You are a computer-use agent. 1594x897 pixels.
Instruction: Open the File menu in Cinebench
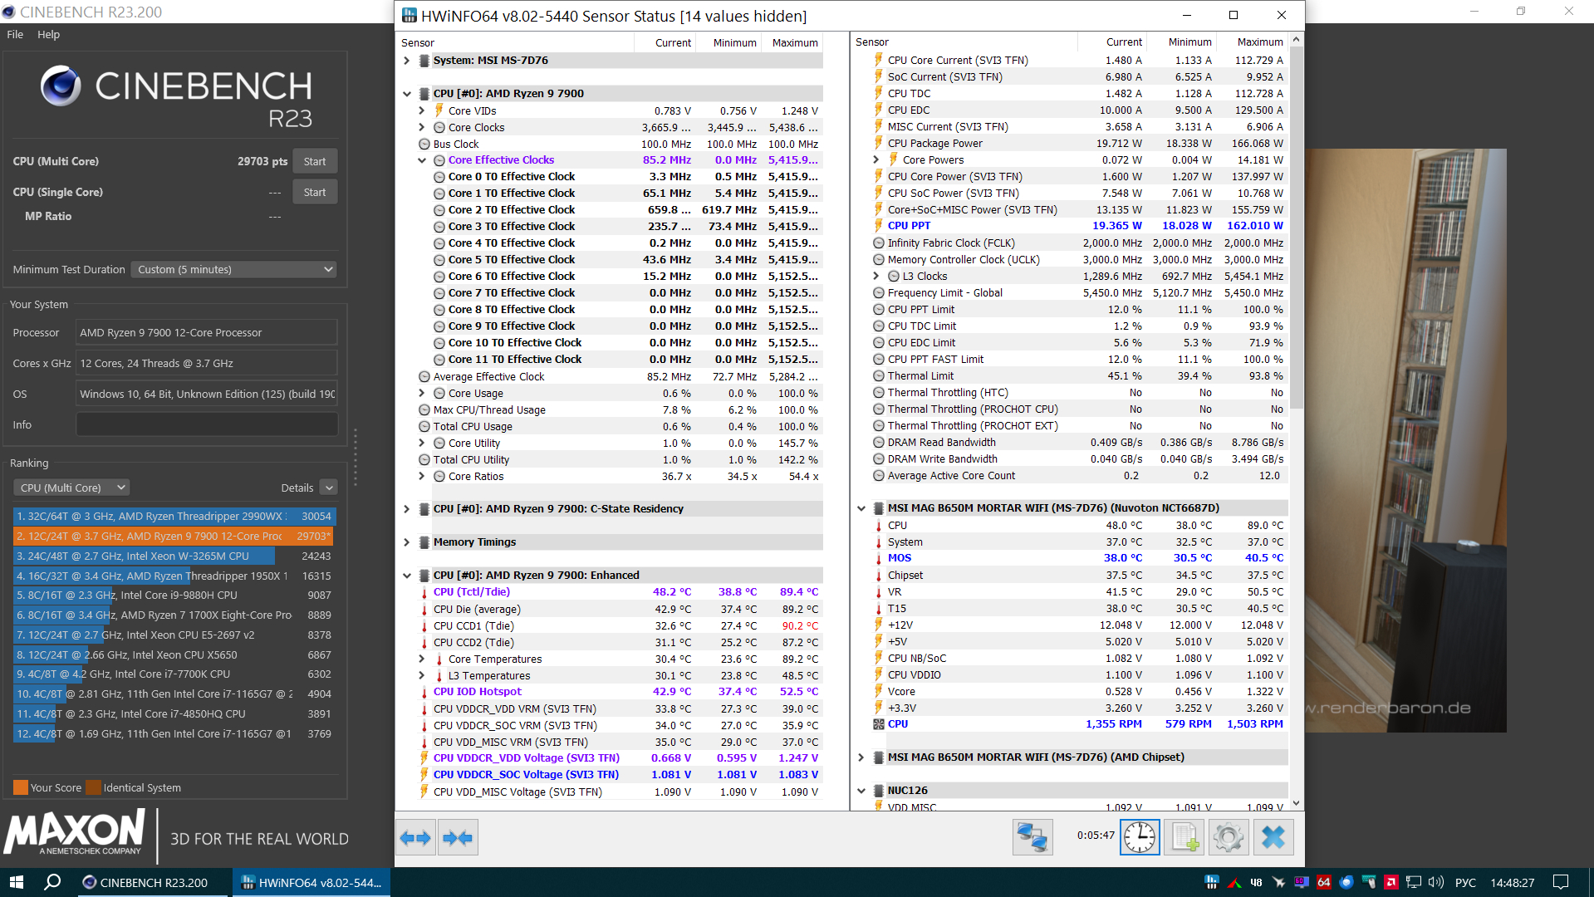[15, 34]
